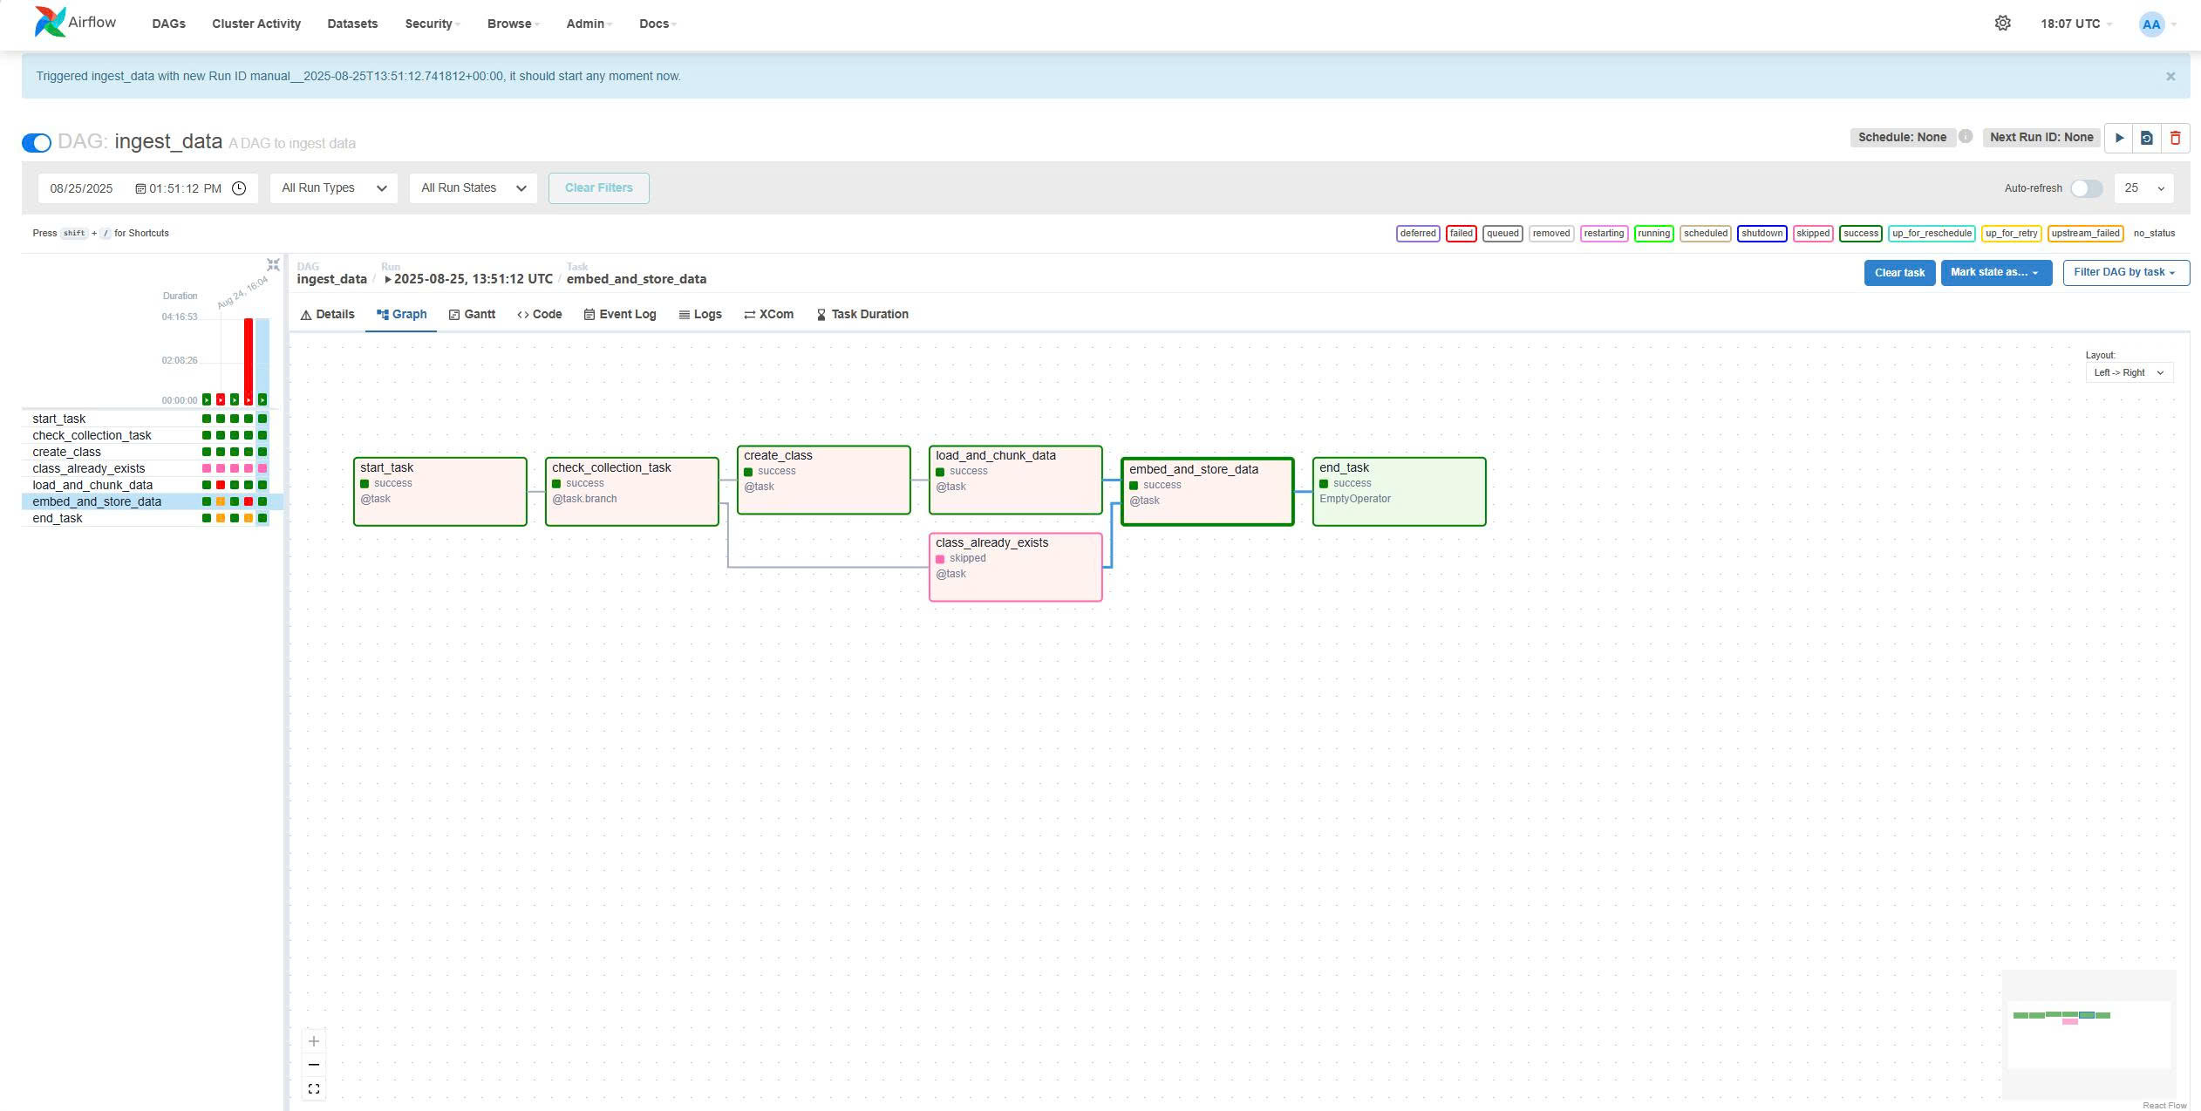
Task: Zoom in on the graph
Action: (x=314, y=1041)
